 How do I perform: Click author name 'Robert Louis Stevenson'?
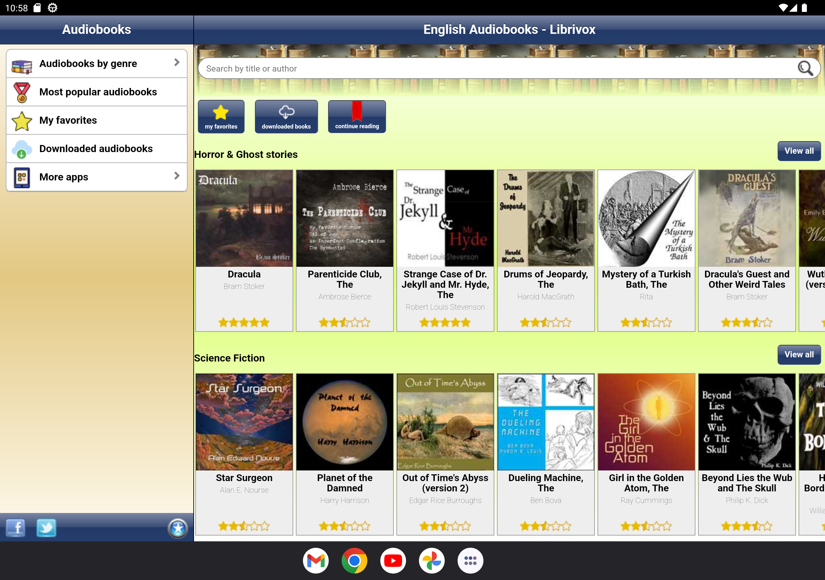[x=445, y=307]
